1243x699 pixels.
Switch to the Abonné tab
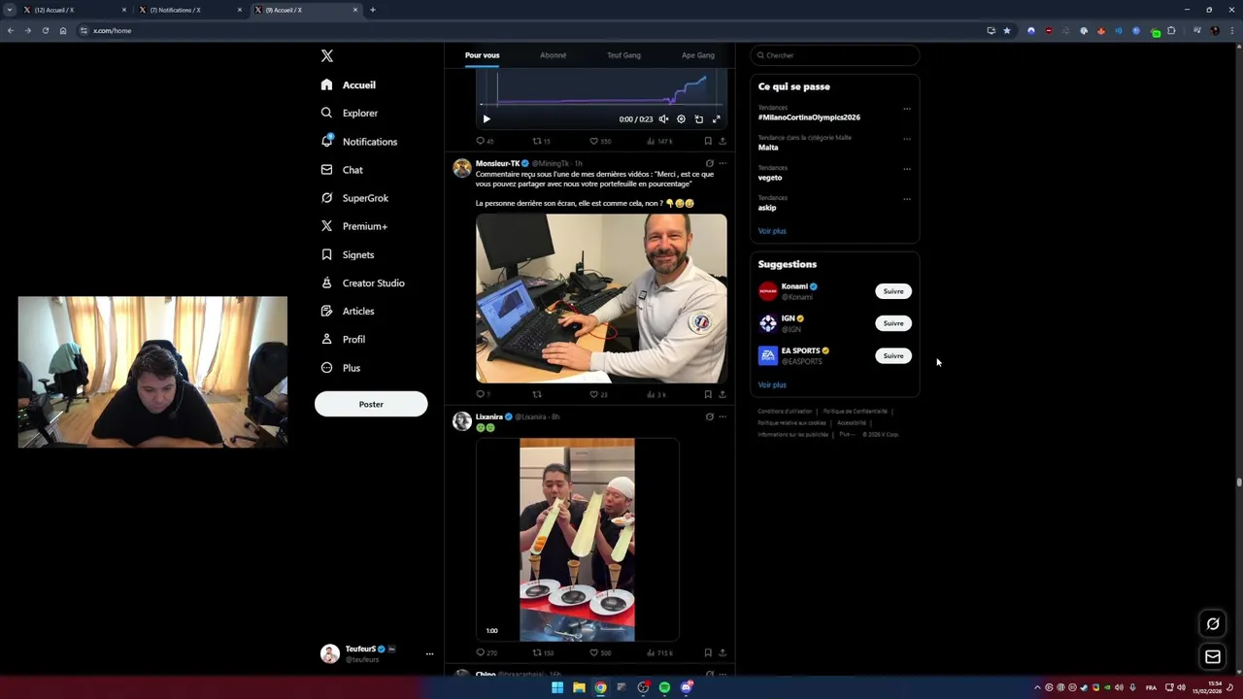click(554, 55)
